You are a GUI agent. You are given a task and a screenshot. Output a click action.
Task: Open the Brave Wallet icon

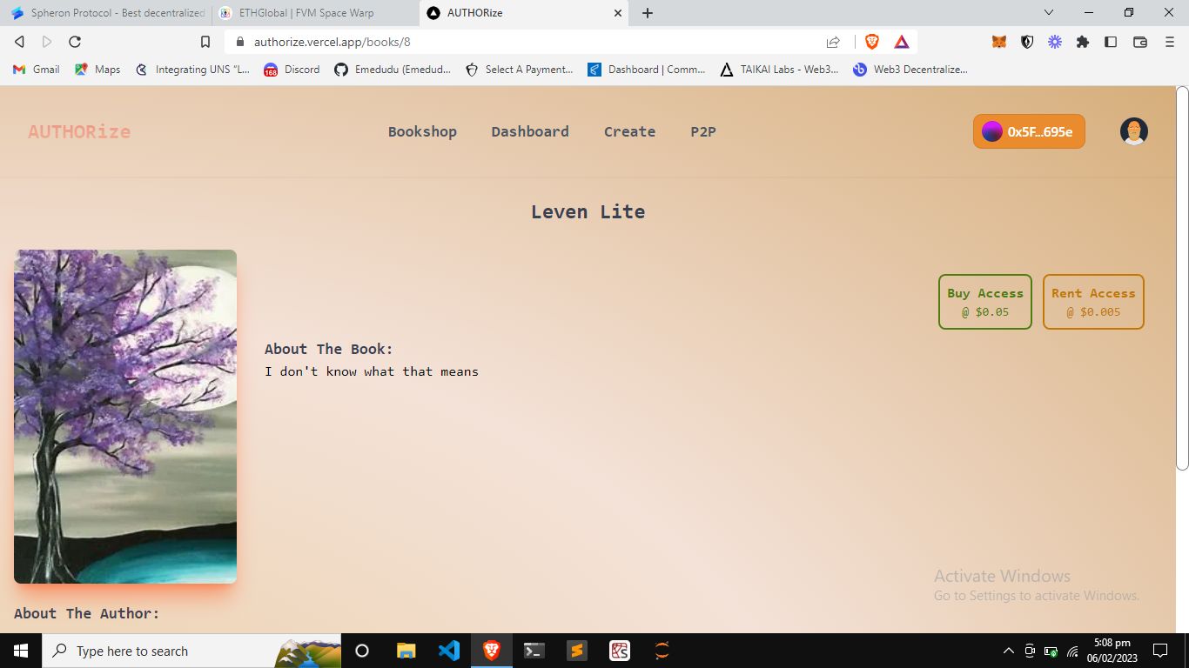pos(1140,42)
